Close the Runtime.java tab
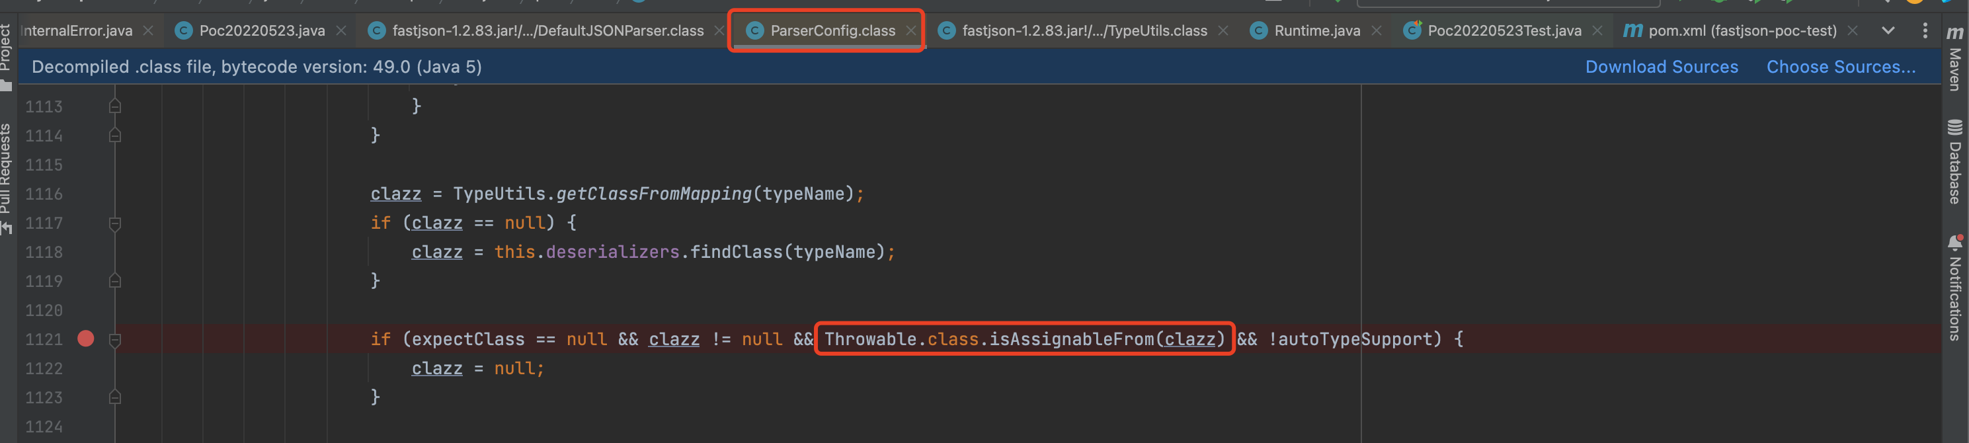The height and width of the screenshot is (443, 1969). 1376,30
